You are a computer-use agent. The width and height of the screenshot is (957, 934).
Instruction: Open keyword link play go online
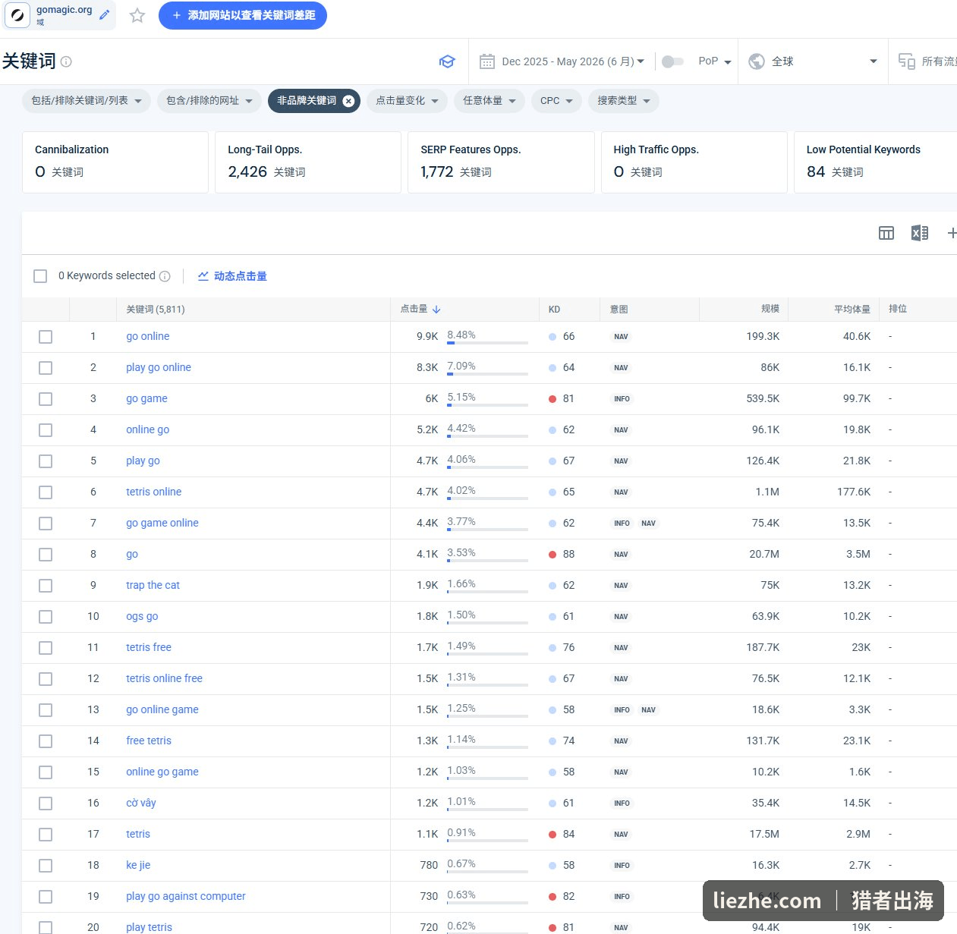coord(159,367)
